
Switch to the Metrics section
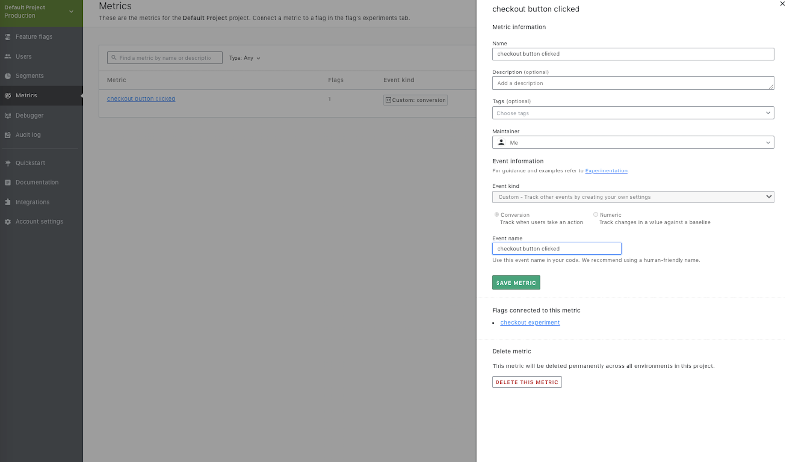(x=26, y=95)
